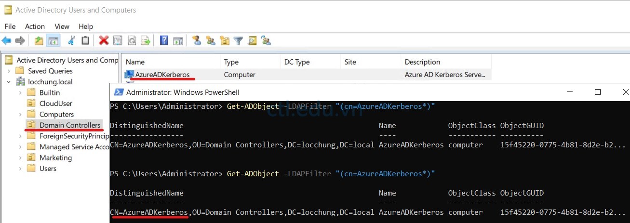Image resolution: width=630 pixels, height=223 pixels.
Task: Open the View menu
Action: (62, 26)
